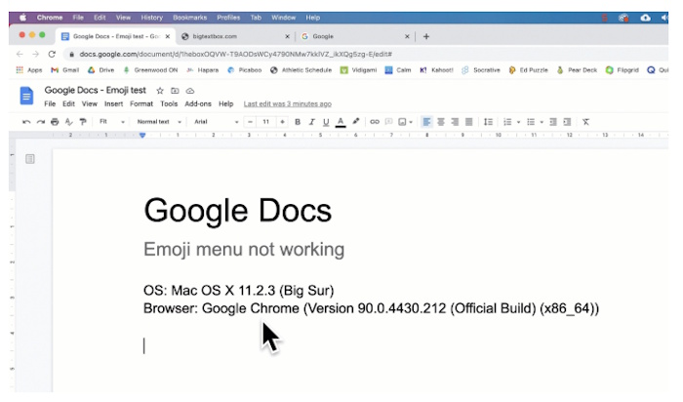Click the Add comment icon

point(388,122)
